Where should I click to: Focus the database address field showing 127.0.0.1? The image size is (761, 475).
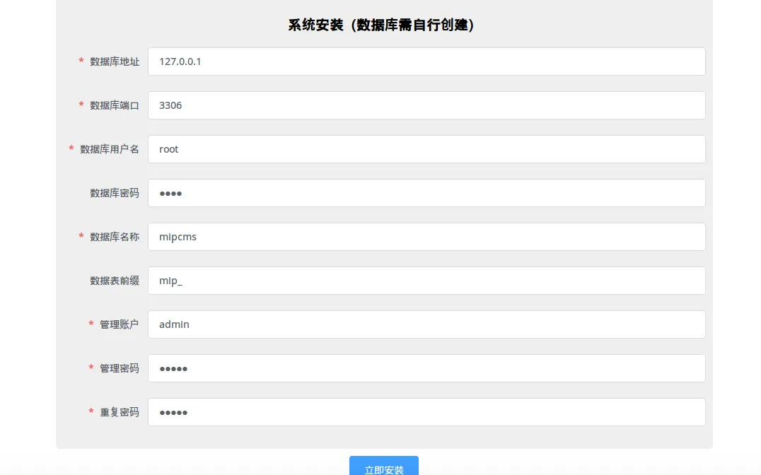(426, 61)
